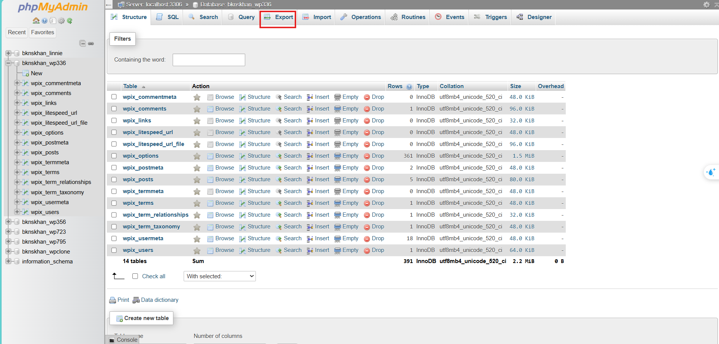The image size is (719, 344).
Task: Open phpMyAdmin documentation help icon
Action: (44, 21)
